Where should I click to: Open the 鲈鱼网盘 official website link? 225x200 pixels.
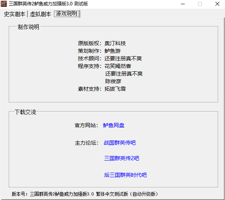coord(114,125)
